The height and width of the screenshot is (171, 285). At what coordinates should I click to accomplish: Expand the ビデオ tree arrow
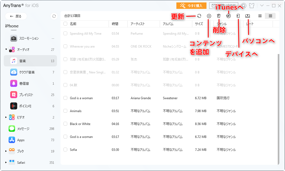(6, 117)
